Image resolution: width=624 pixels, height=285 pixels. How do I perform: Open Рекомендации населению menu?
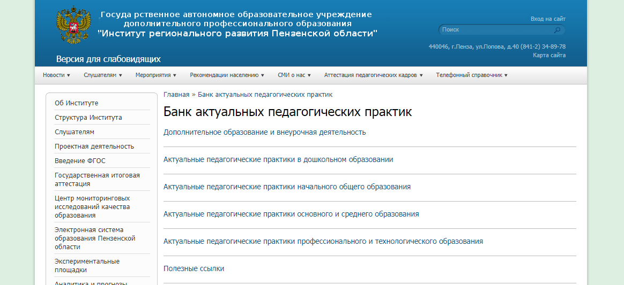[227, 75]
